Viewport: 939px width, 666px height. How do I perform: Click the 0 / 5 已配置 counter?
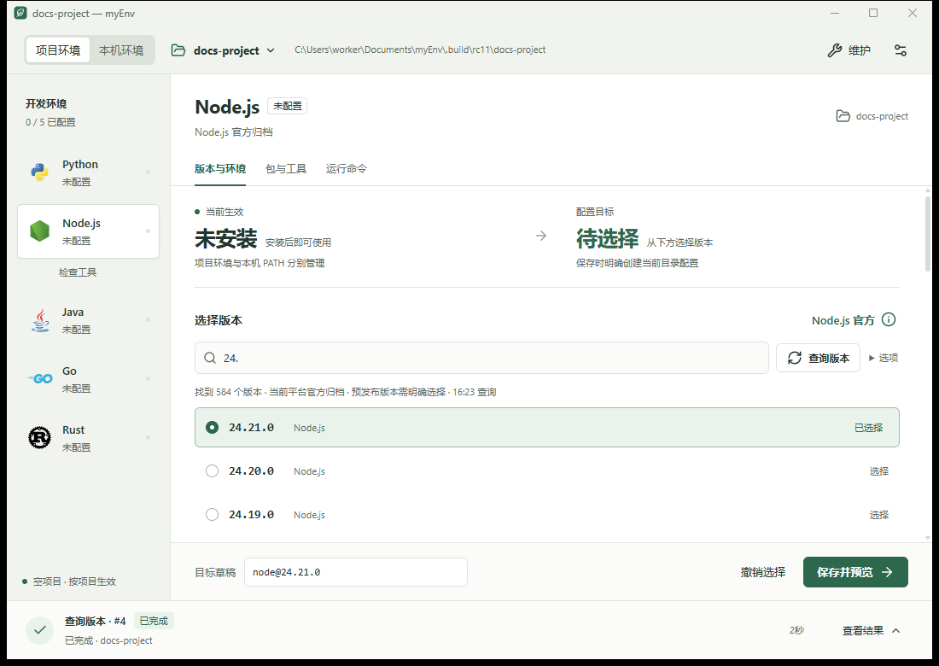(50, 122)
